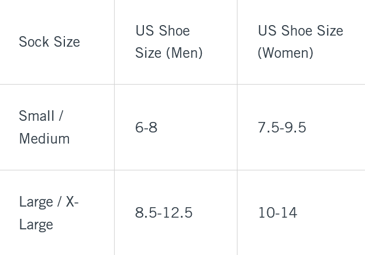Click "Shoe" in the Men's column header
The height and width of the screenshot is (255, 365).
click(x=174, y=30)
